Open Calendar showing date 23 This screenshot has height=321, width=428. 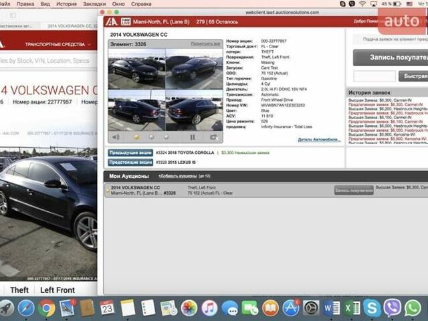tap(107, 308)
